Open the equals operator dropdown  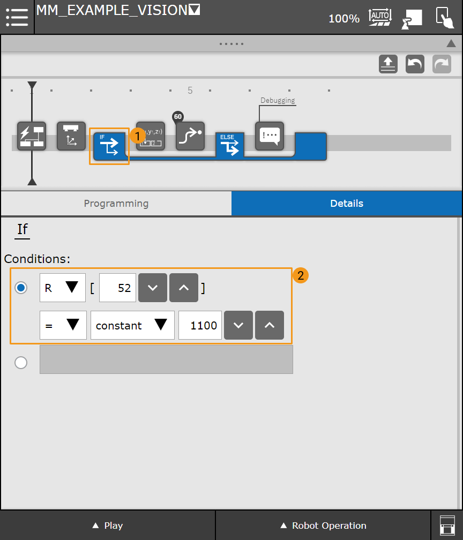click(63, 325)
